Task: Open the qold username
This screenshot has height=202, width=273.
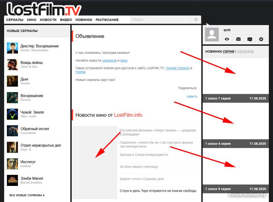Action: [x=227, y=30]
